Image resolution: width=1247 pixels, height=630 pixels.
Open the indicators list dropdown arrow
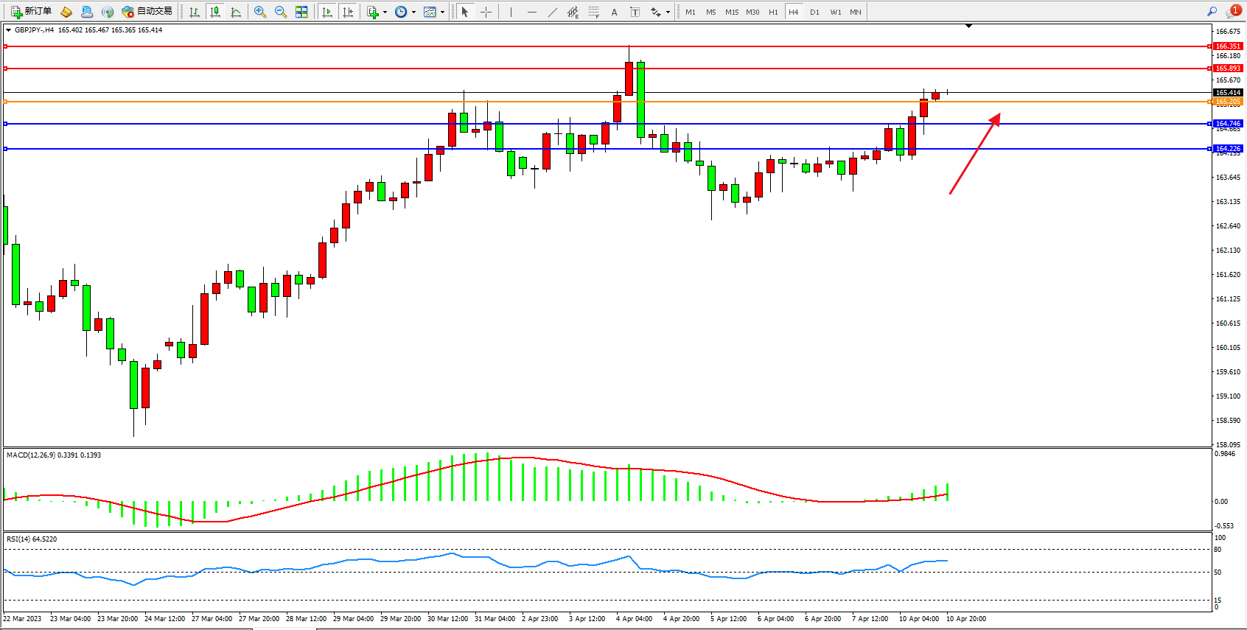pyautogui.click(x=385, y=12)
